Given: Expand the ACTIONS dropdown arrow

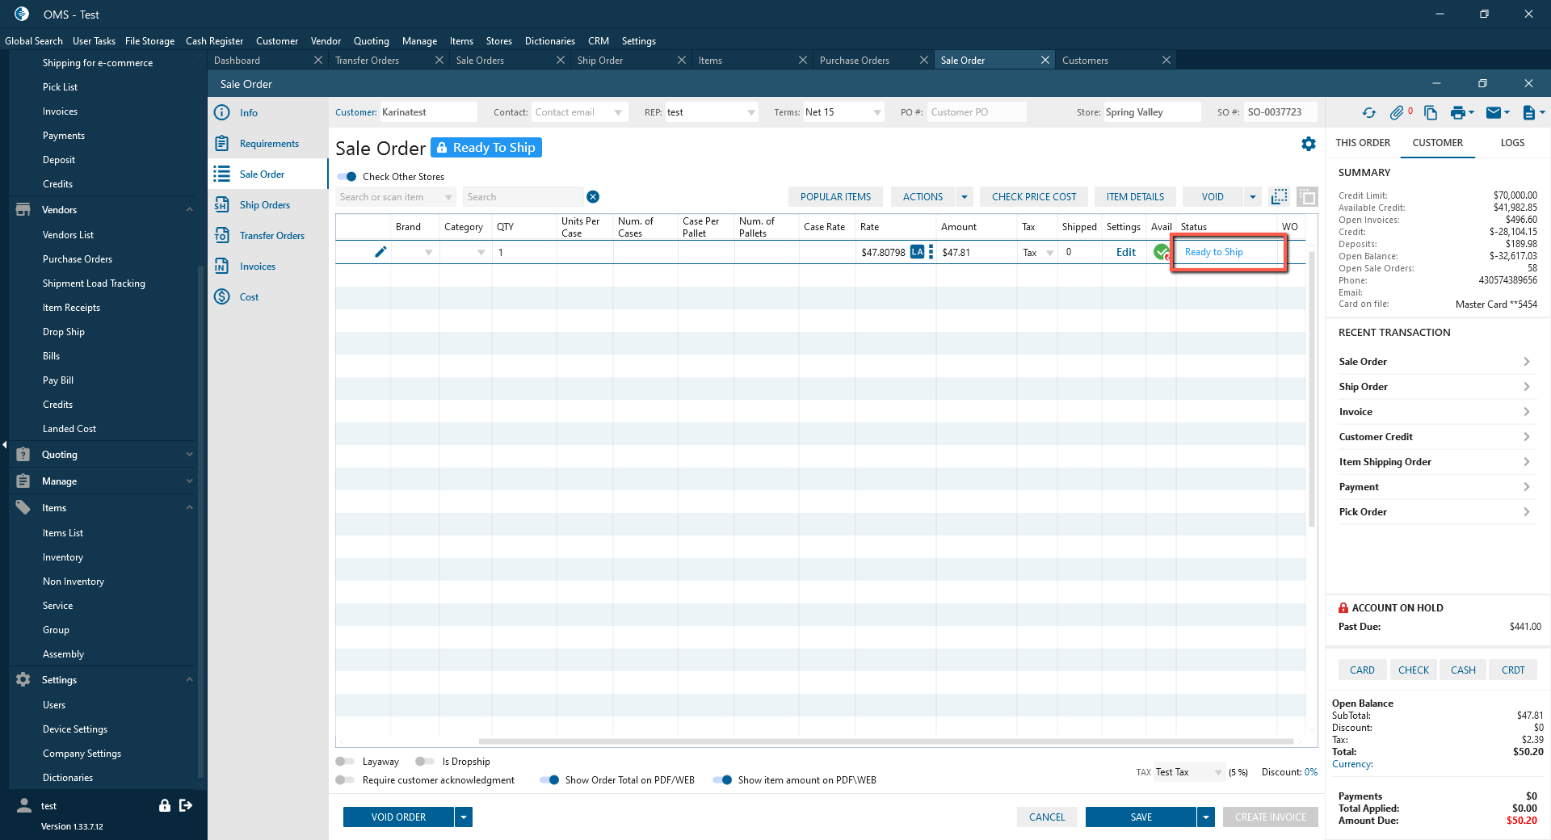Looking at the screenshot, I should point(964,197).
